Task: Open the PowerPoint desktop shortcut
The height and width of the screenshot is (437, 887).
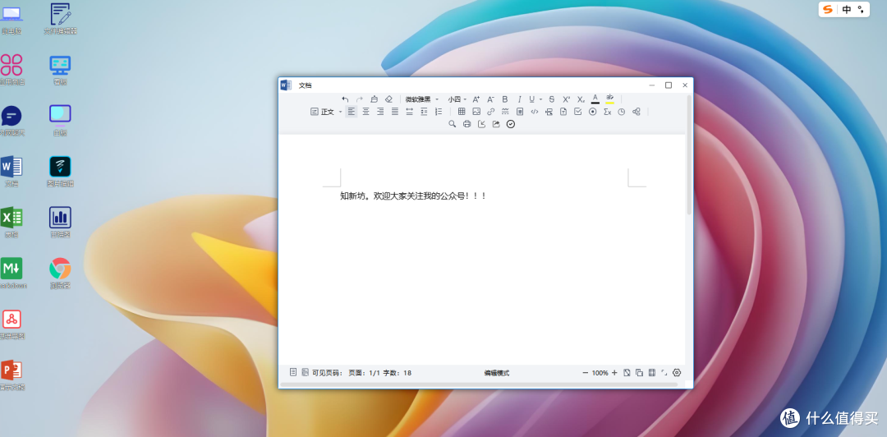Action: [x=11, y=375]
